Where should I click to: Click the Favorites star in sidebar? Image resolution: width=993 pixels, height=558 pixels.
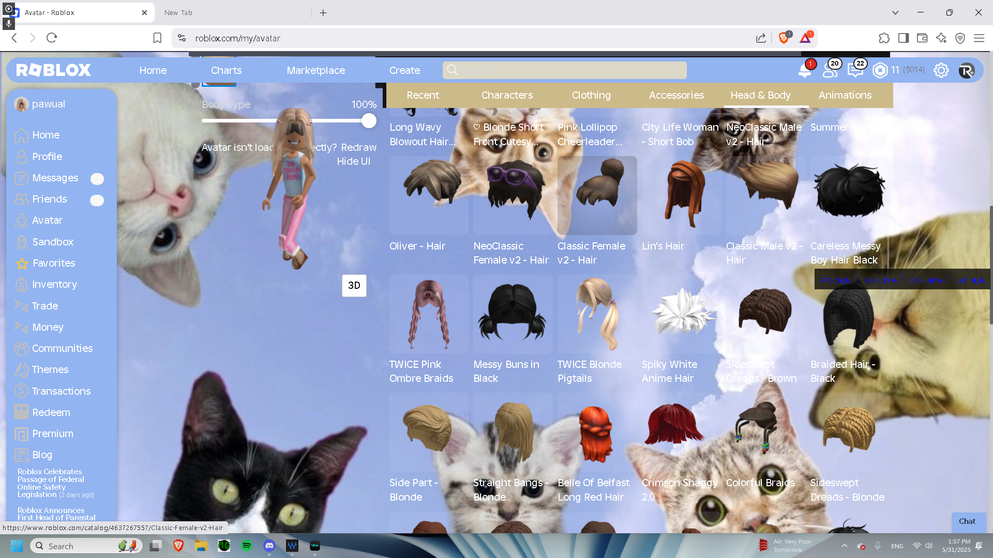click(22, 263)
